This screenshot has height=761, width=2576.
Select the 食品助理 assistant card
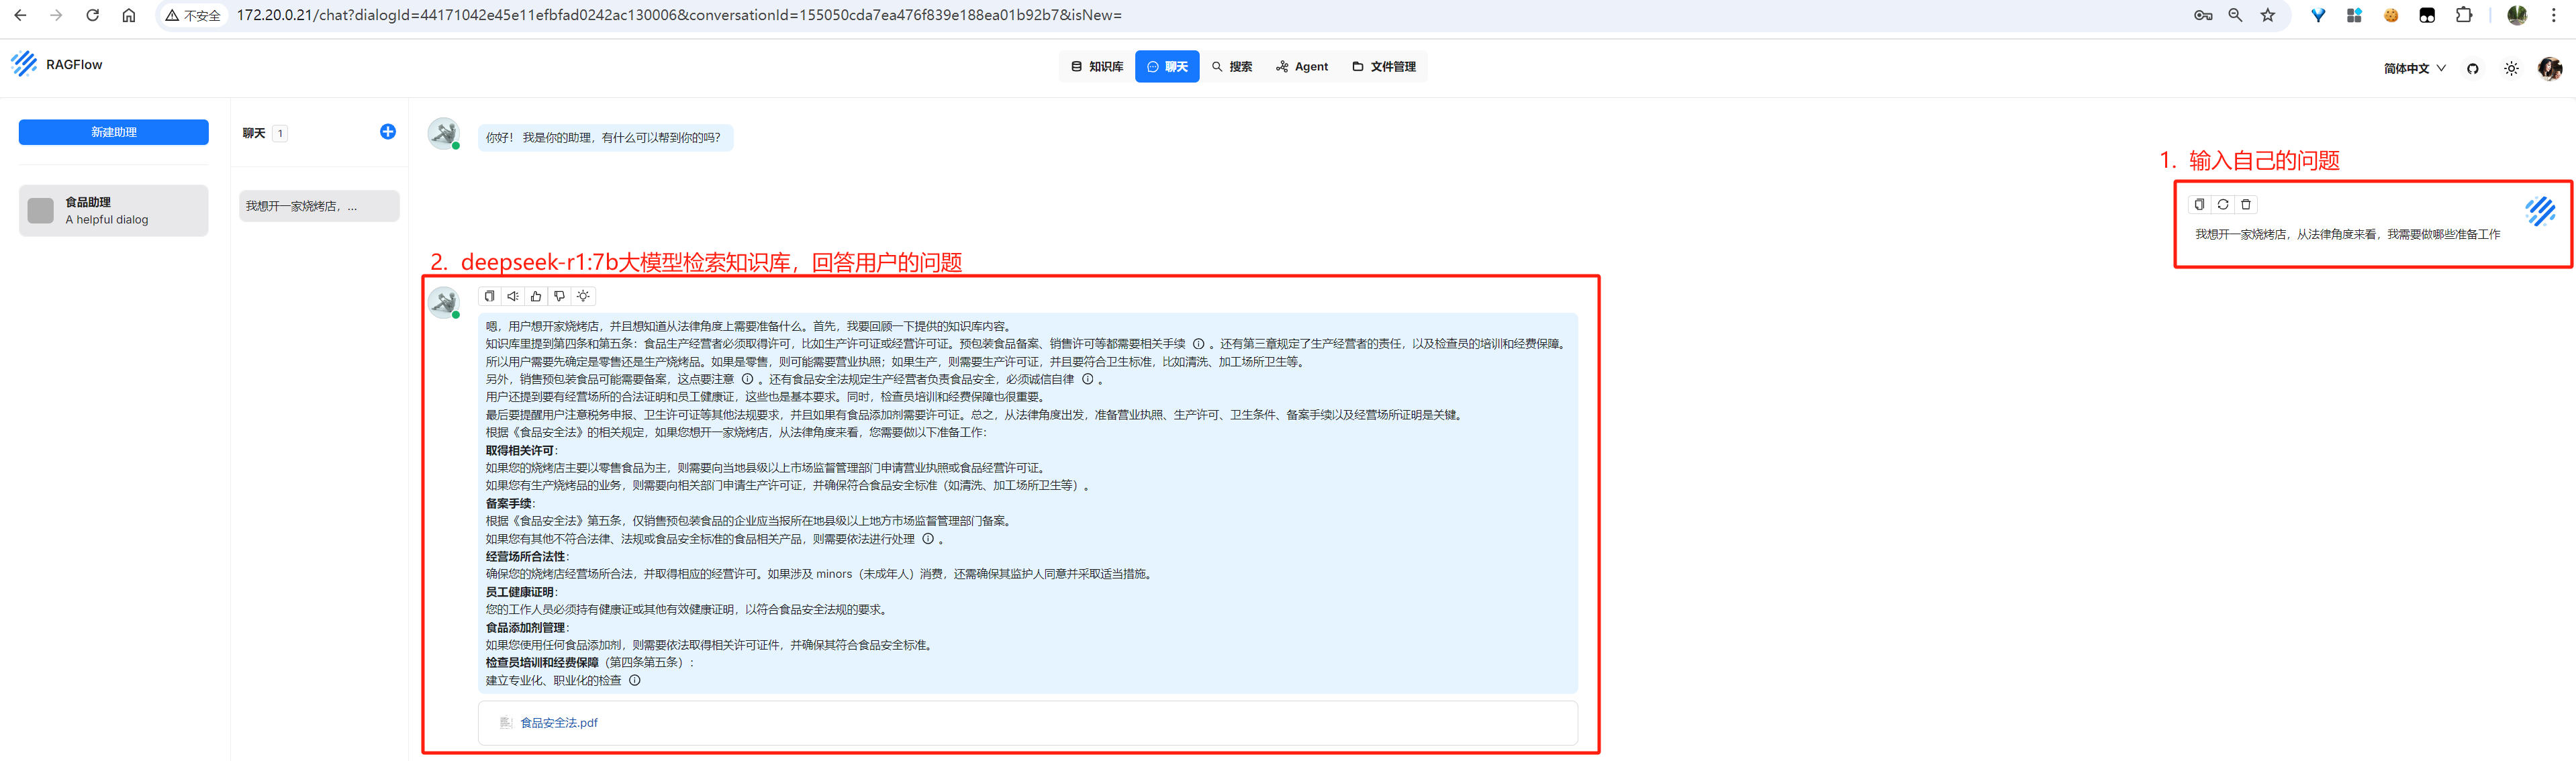(x=114, y=210)
